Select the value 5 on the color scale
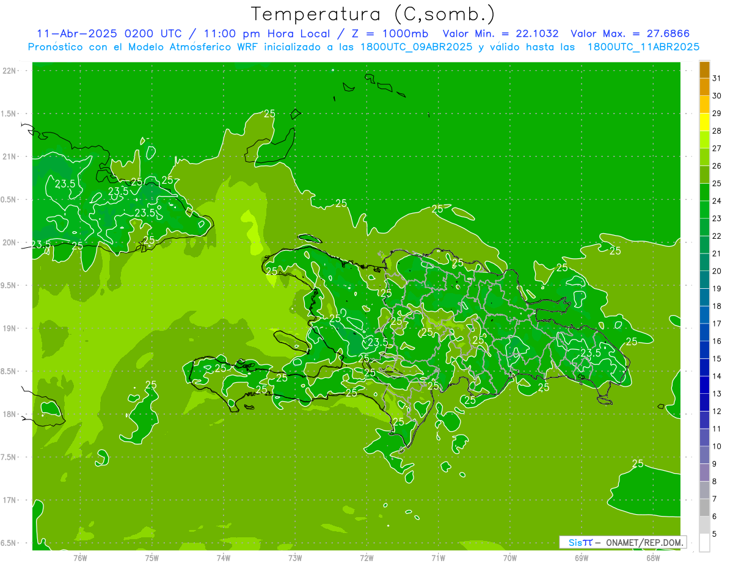 click(715, 534)
